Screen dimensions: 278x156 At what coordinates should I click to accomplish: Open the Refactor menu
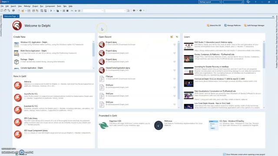pyautogui.click(x=27, y=6)
